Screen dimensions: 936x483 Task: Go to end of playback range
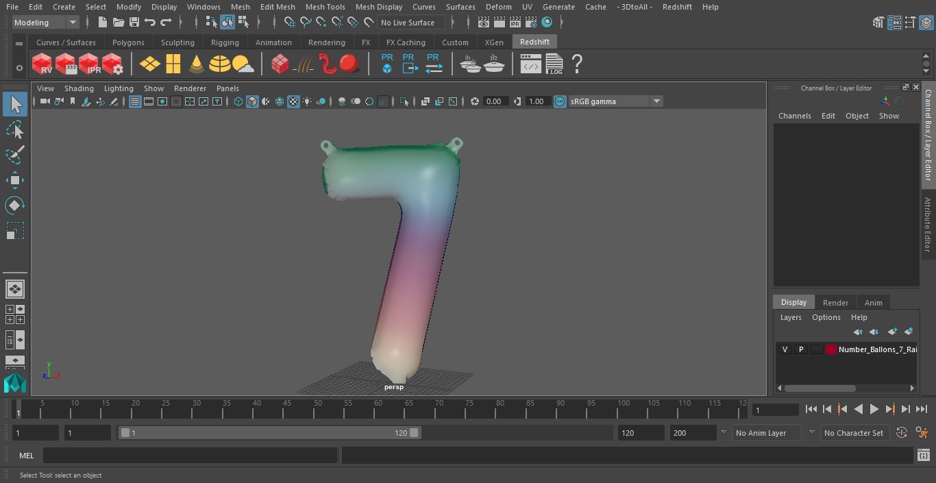pos(922,409)
